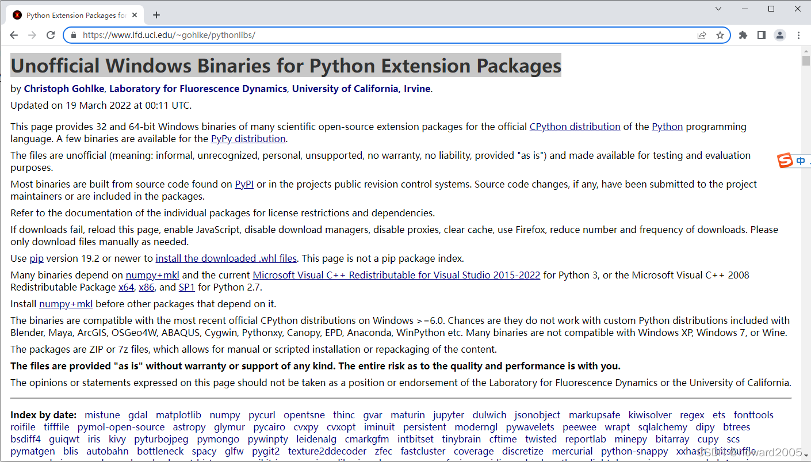811x462 pixels.
Task: Open a new tab with plus button
Action: [156, 15]
